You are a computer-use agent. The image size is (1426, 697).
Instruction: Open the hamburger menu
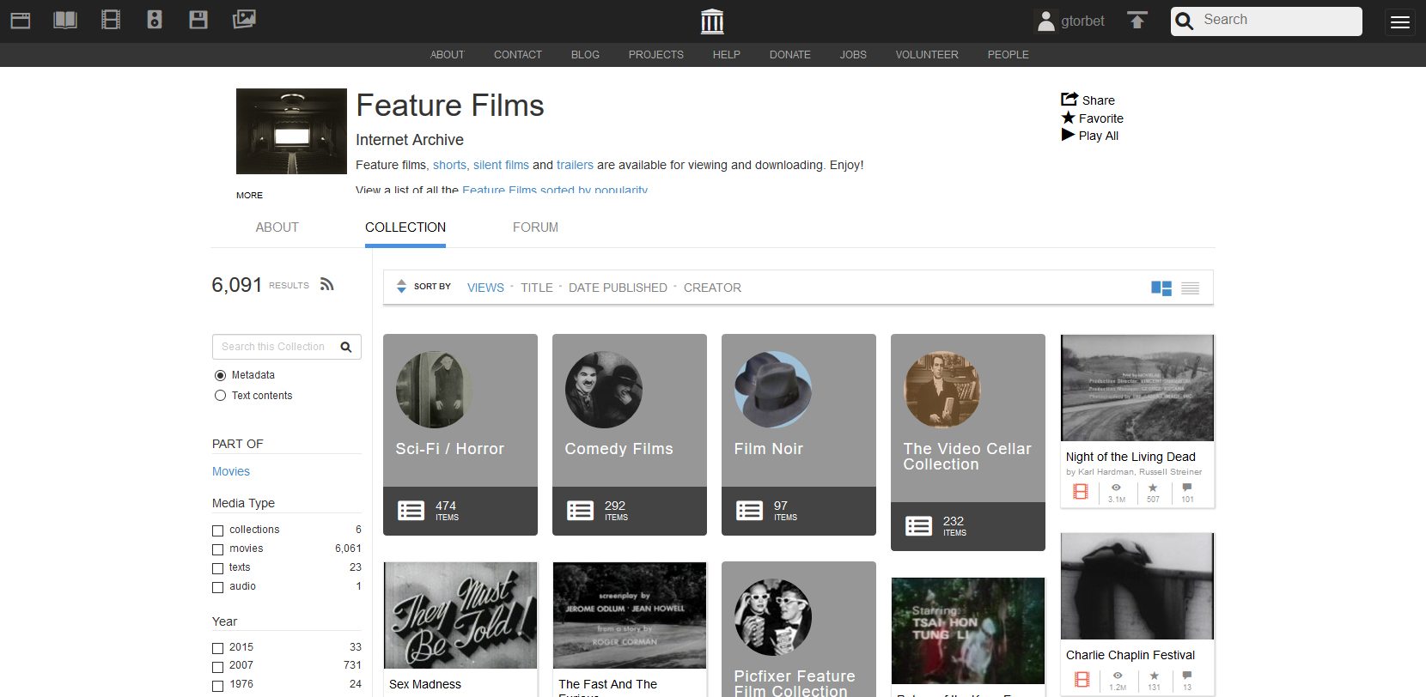pos(1400,22)
